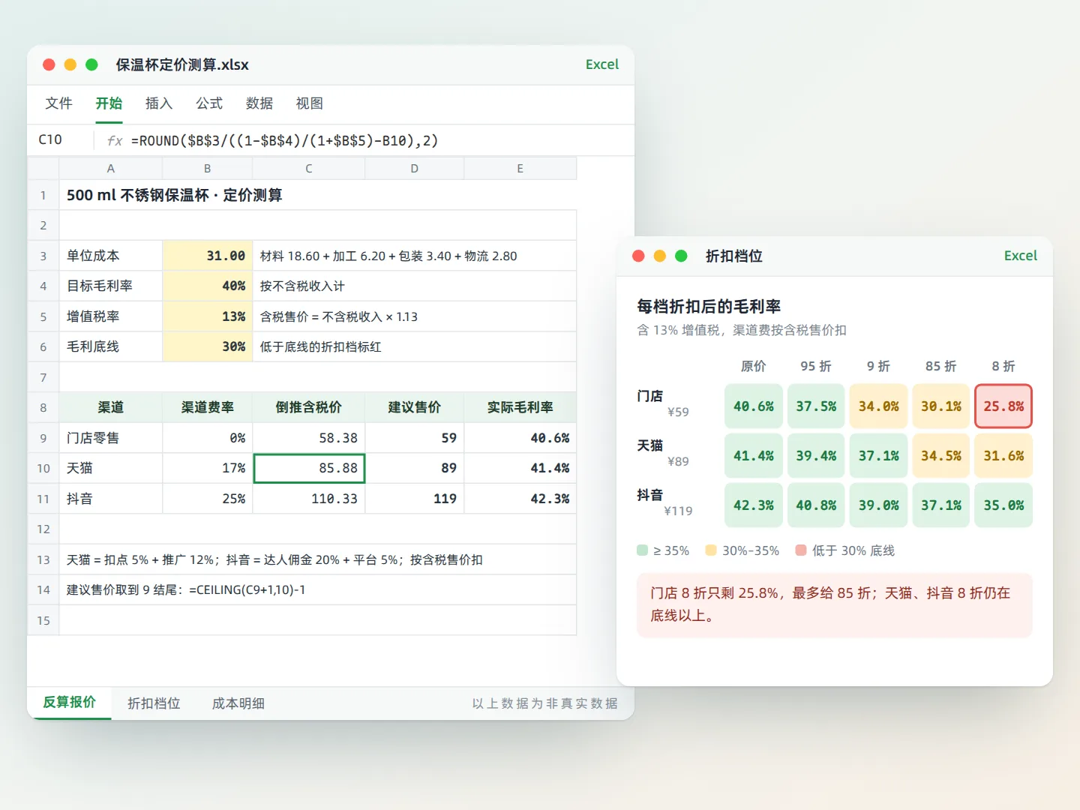
Task: Click the 渠道费率 header cell
Action: coord(207,407)
